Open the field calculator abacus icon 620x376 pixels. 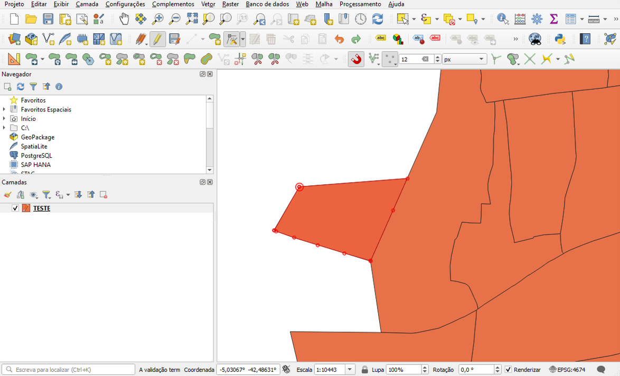coord(520,20)
